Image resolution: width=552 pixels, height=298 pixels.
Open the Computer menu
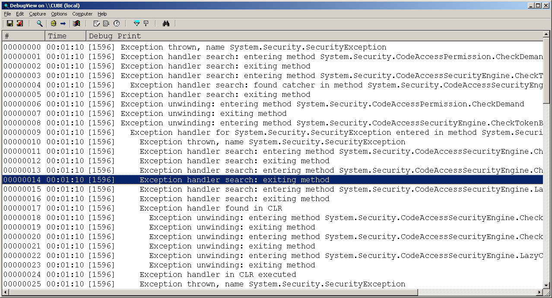coord(82,14)
